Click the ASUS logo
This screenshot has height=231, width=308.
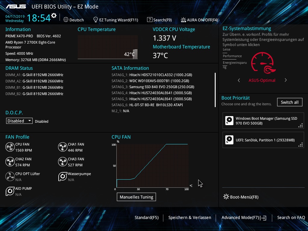pos(16,7)
